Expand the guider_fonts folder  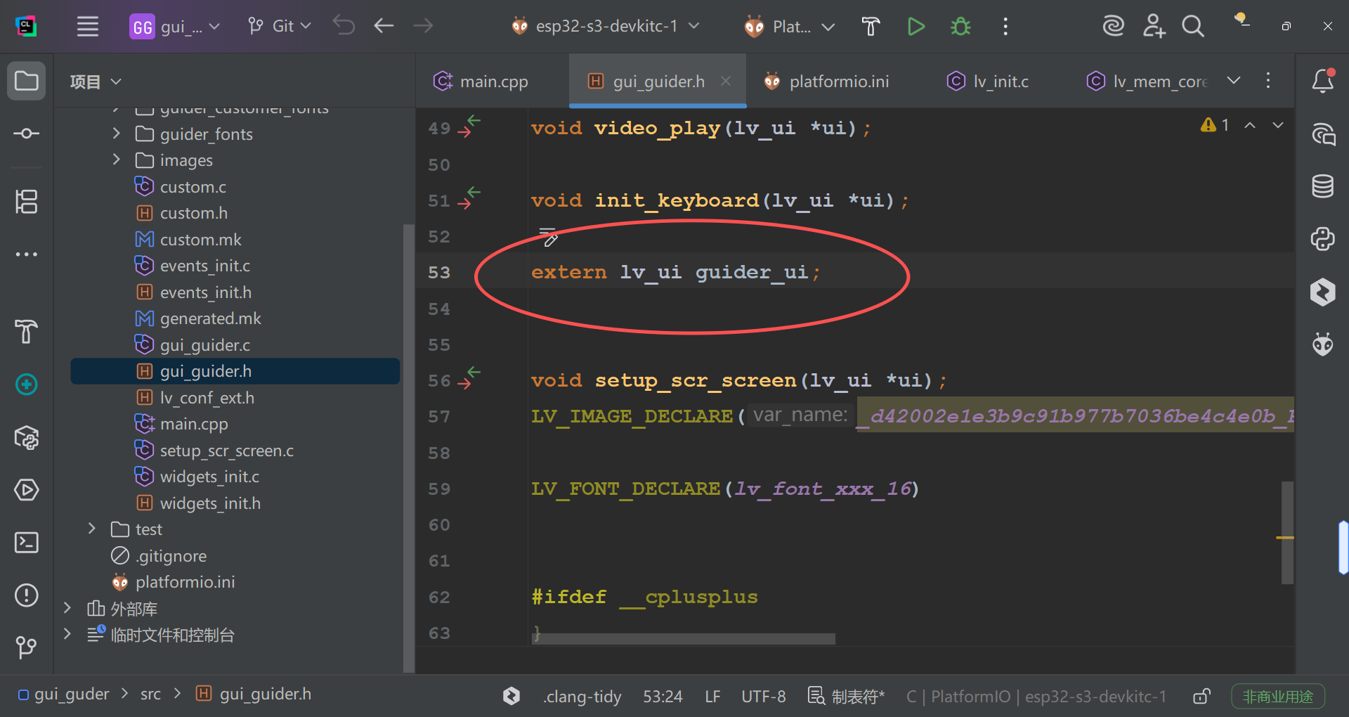coord(117,134)
